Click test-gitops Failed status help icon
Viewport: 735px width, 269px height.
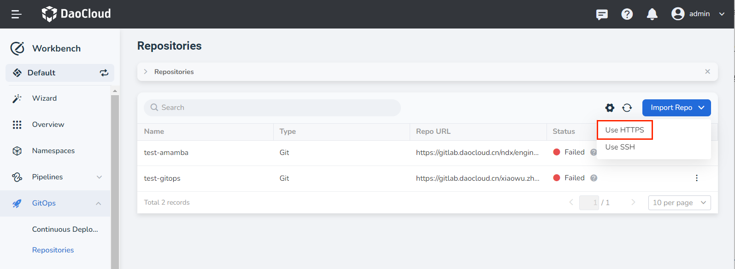tap(594, 178)
